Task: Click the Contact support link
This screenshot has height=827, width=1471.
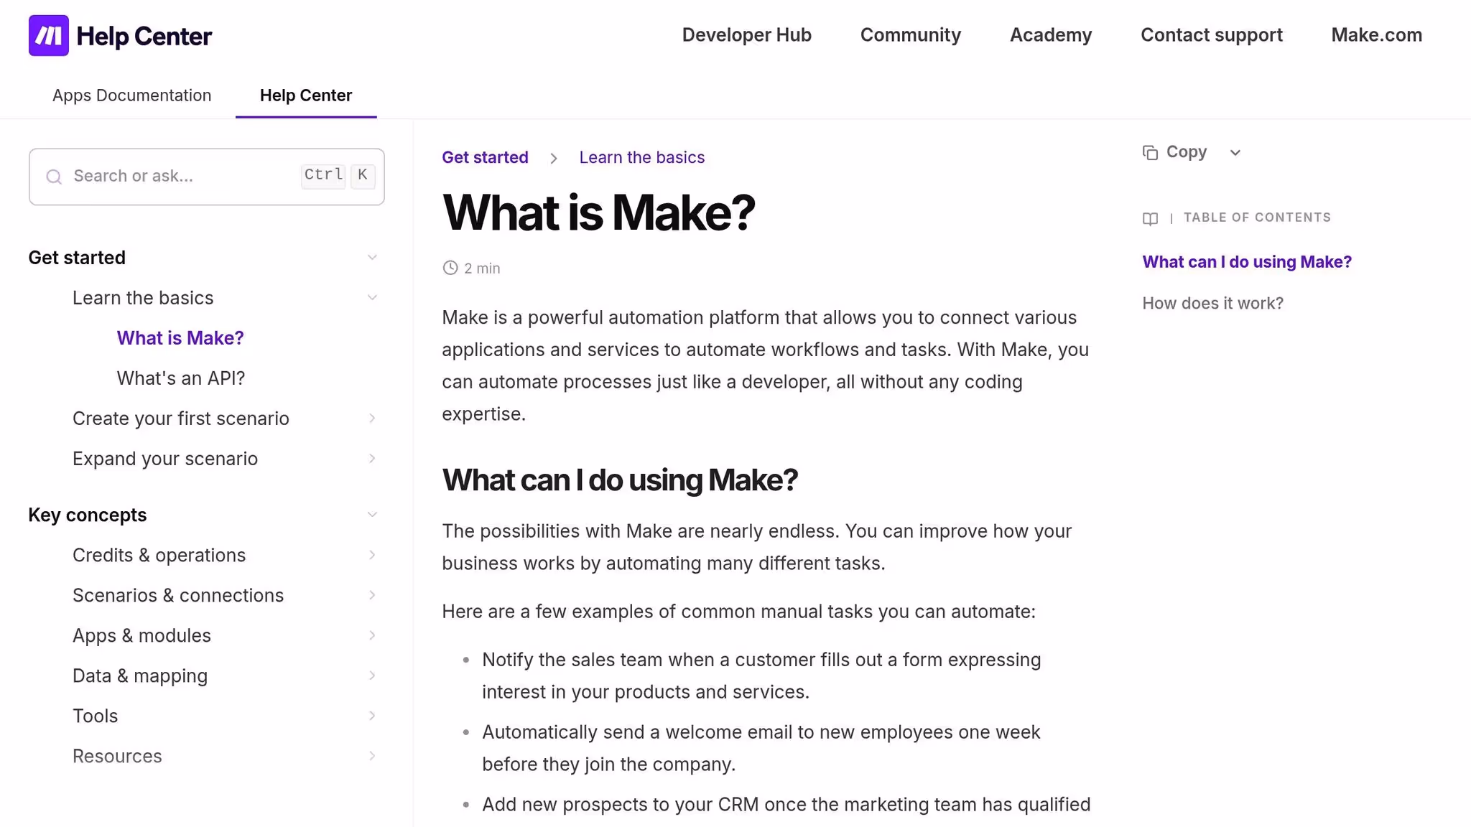Action: coord(1212,34)
